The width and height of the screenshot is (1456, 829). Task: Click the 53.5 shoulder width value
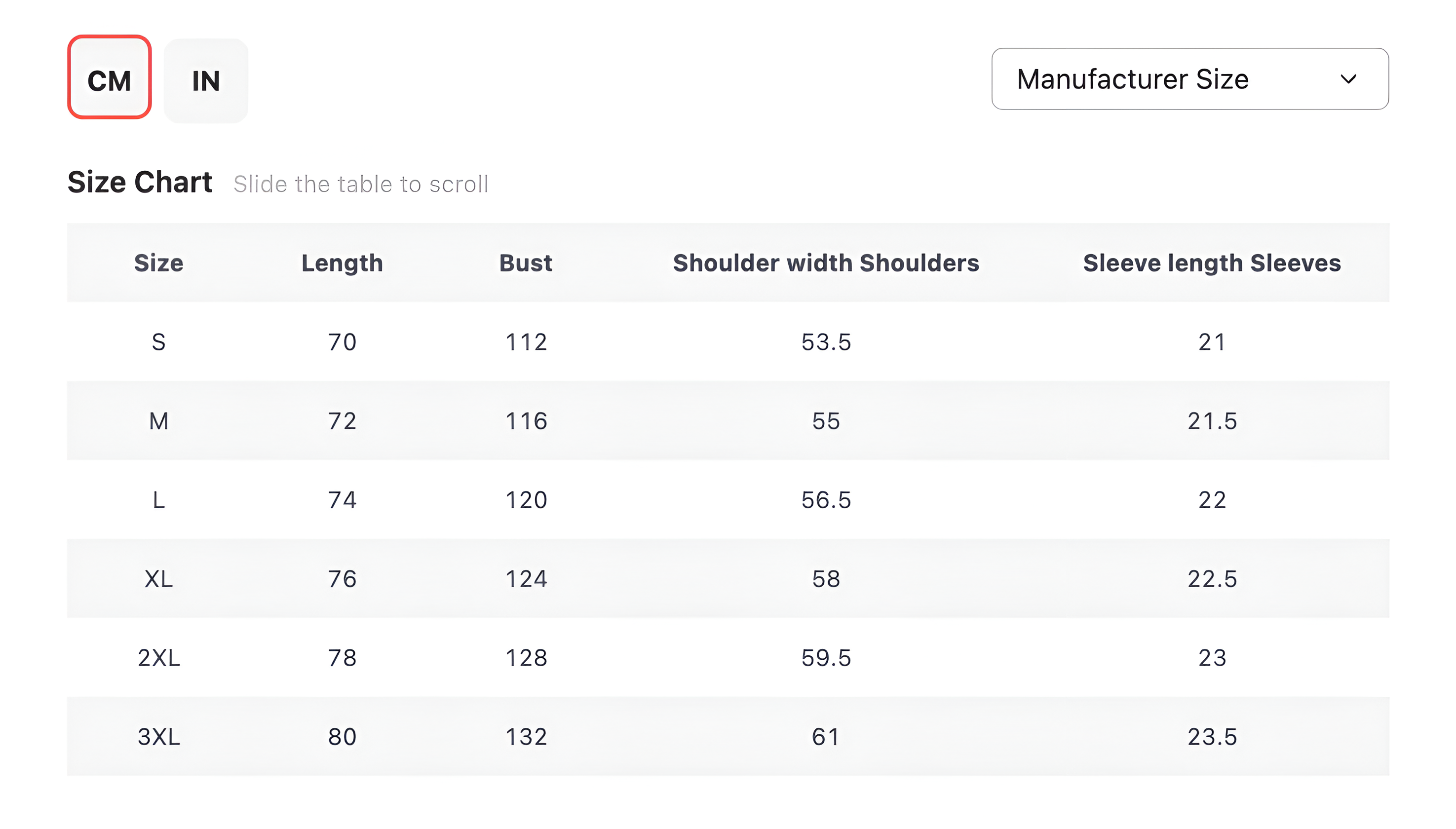coord(826,341)
